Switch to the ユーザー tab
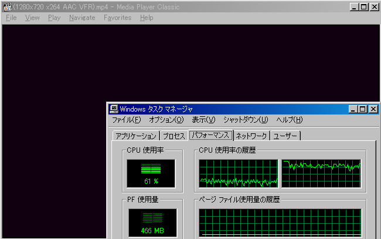Viewport: 381px width, 239px height. tap(285, 136)
